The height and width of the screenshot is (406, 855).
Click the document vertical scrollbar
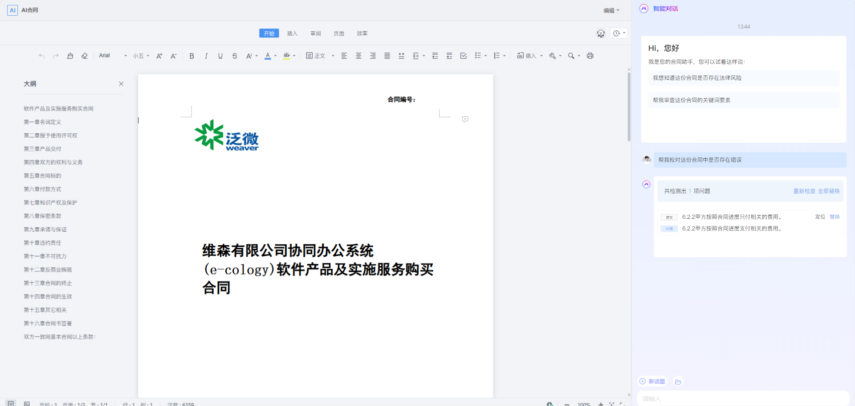[629, 107]
